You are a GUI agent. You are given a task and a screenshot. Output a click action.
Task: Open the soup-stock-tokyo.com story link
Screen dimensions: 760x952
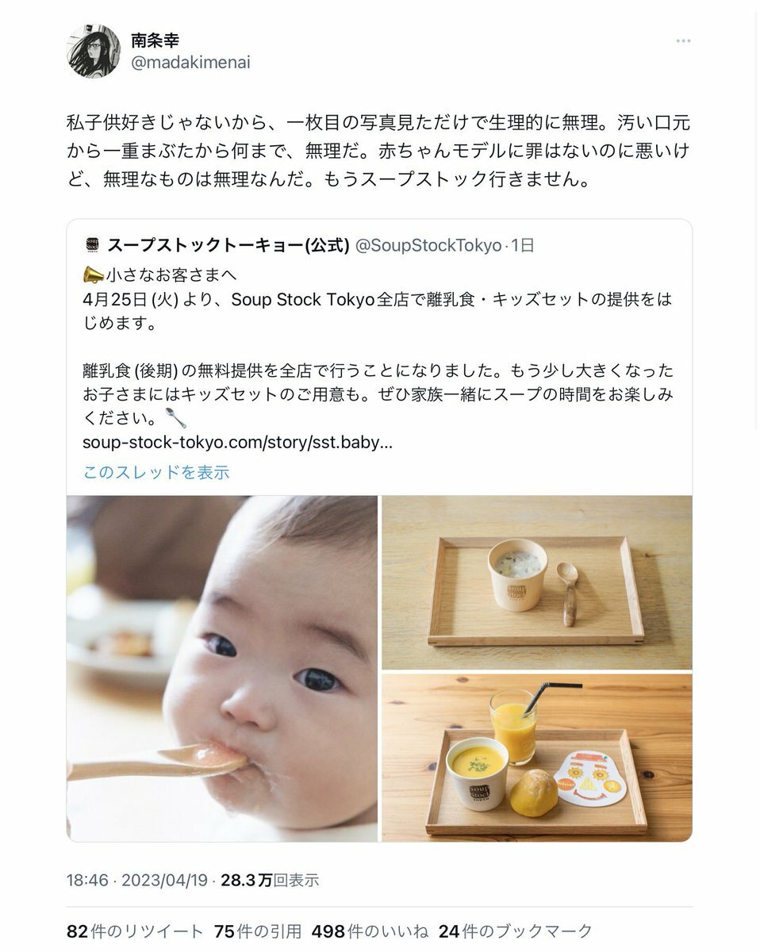point(237,443)
